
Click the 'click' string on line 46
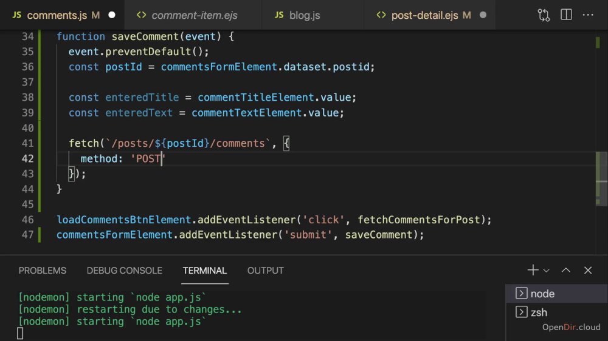click(323, 220)
